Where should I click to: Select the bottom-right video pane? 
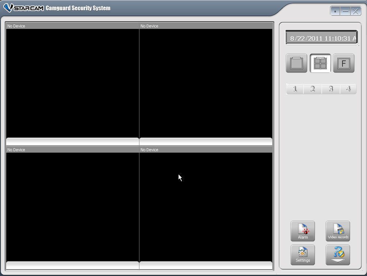point(206,207)
